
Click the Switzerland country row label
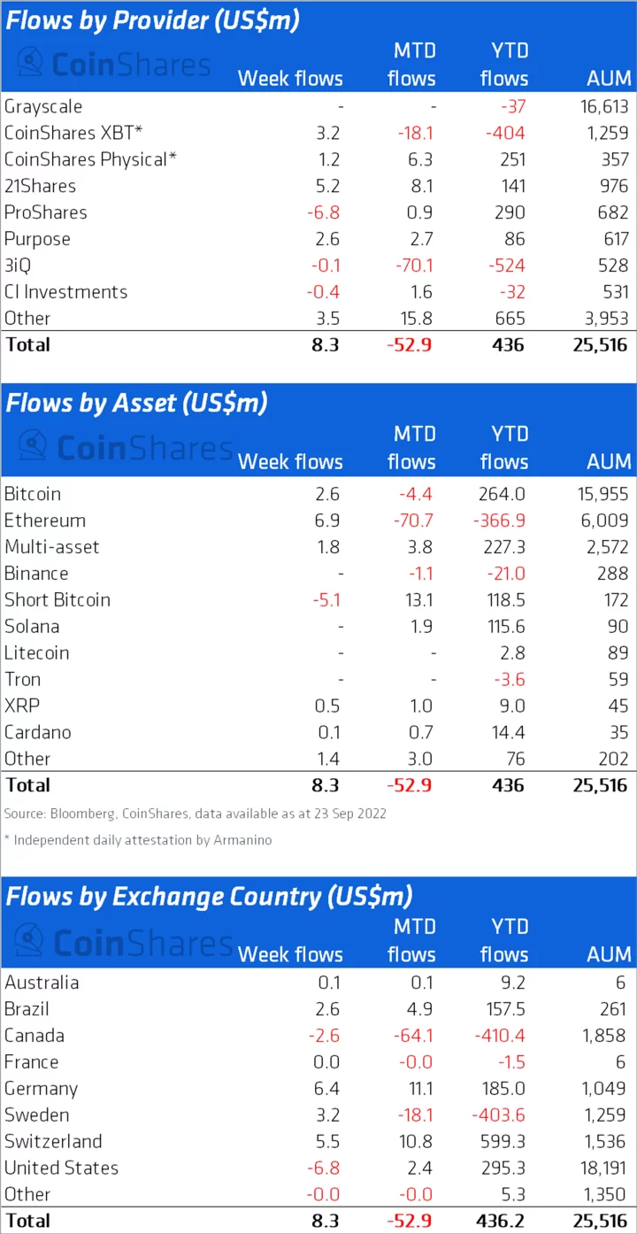click(53, 1141)
